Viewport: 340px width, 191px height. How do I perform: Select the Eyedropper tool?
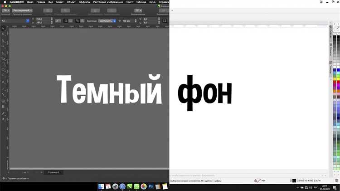(x=3, y=113)
